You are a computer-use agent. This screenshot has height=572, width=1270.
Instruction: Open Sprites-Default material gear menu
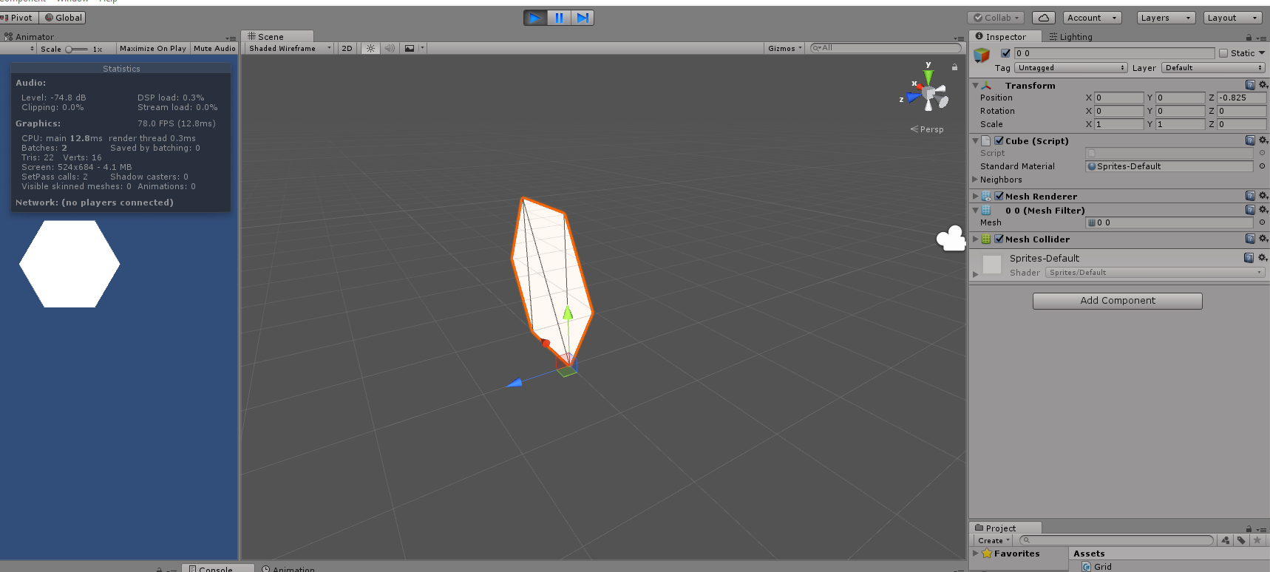1263,258
